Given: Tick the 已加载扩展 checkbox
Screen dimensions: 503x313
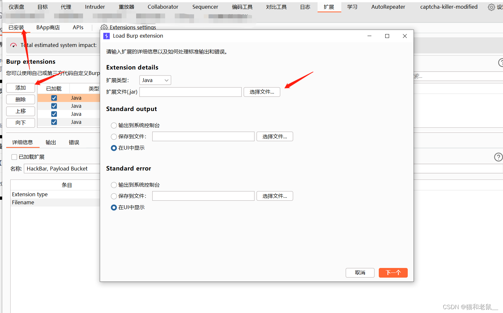Looking at the screenshot, I should coord(14,157).
